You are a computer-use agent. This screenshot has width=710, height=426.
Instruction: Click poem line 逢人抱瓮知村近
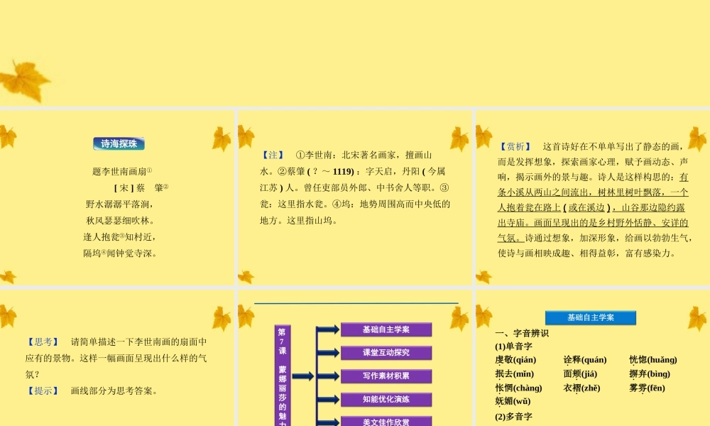120,236
